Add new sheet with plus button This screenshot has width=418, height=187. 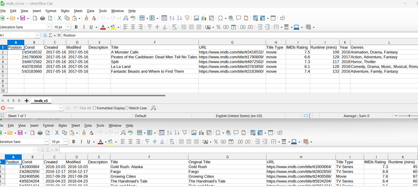point(26,101)
